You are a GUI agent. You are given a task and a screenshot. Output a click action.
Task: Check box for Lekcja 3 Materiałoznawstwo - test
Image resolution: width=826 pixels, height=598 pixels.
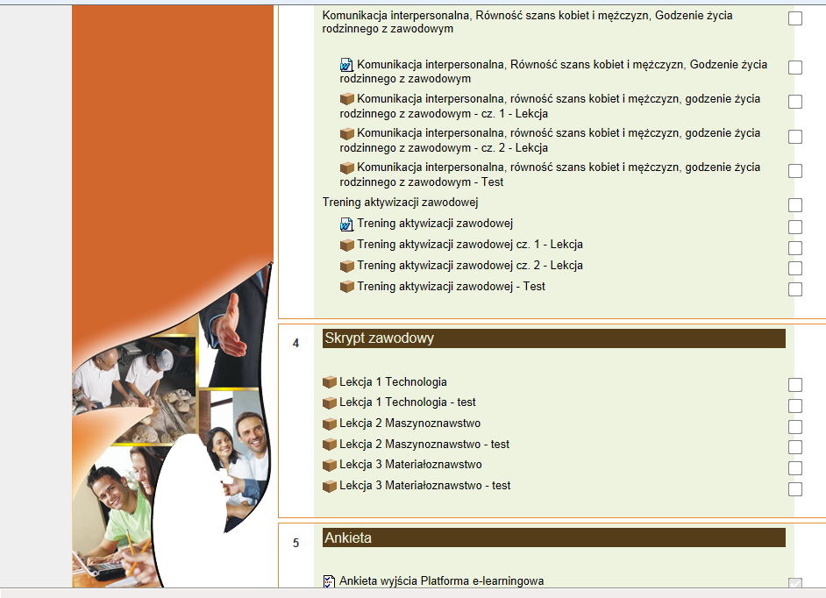click(795, 489)
